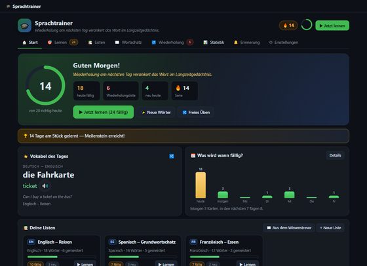367x266 pixels.
Task: Click the Freies Üben button
Action: [x=196, y=112]
